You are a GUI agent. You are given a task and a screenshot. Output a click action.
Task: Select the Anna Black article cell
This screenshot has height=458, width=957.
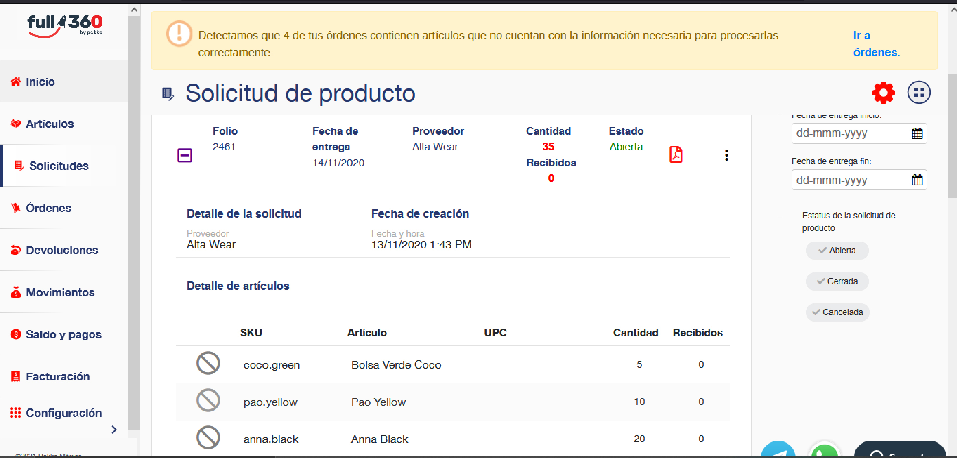379,439
